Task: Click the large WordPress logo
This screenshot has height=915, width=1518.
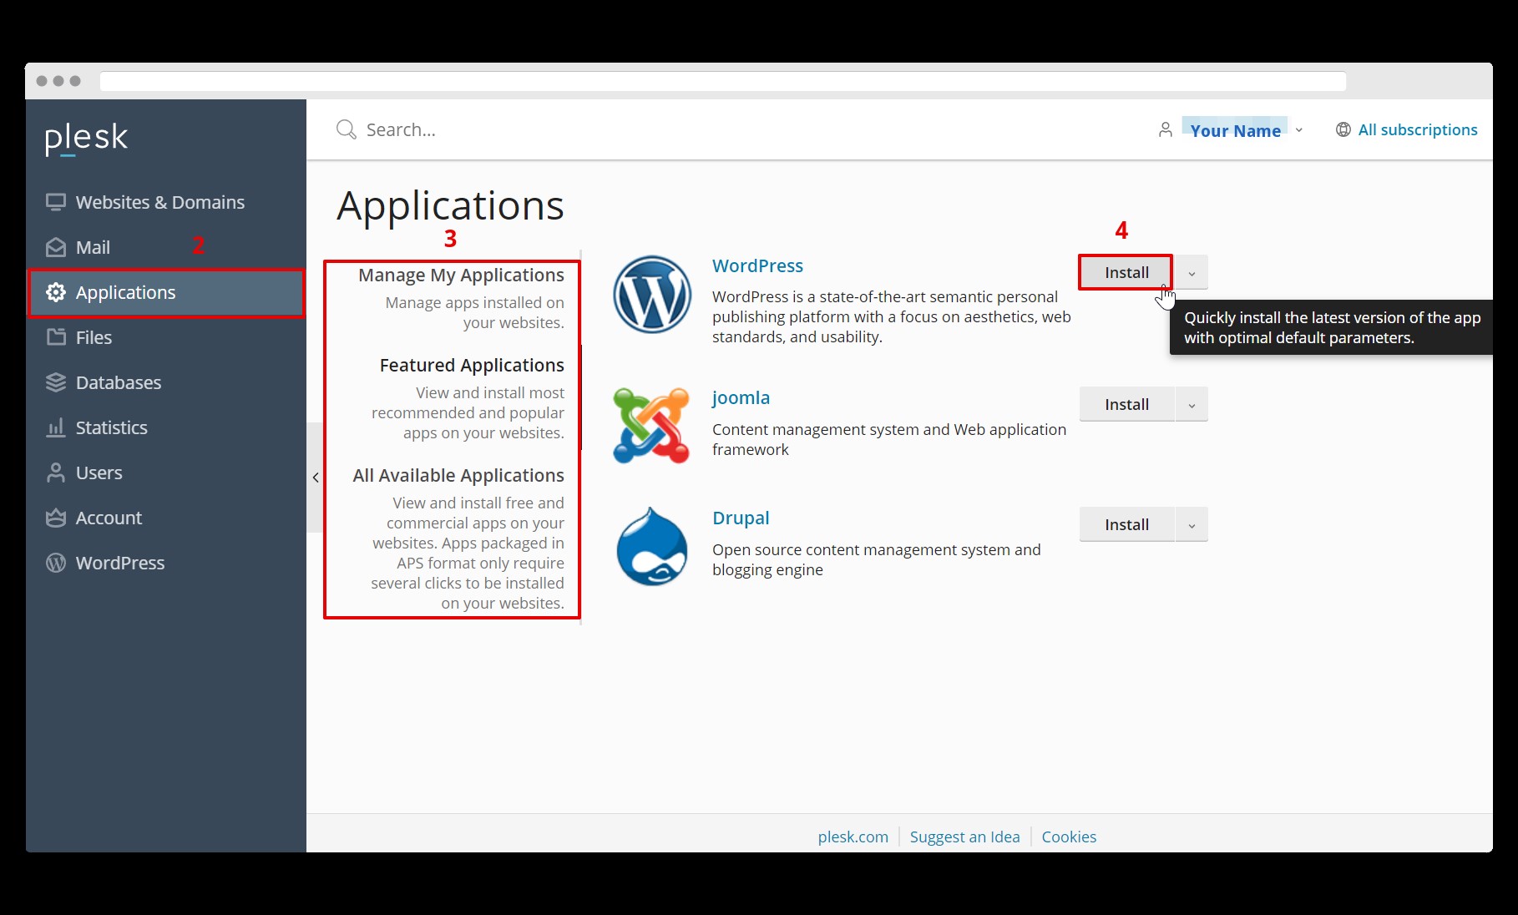Action: coord(652,295)
